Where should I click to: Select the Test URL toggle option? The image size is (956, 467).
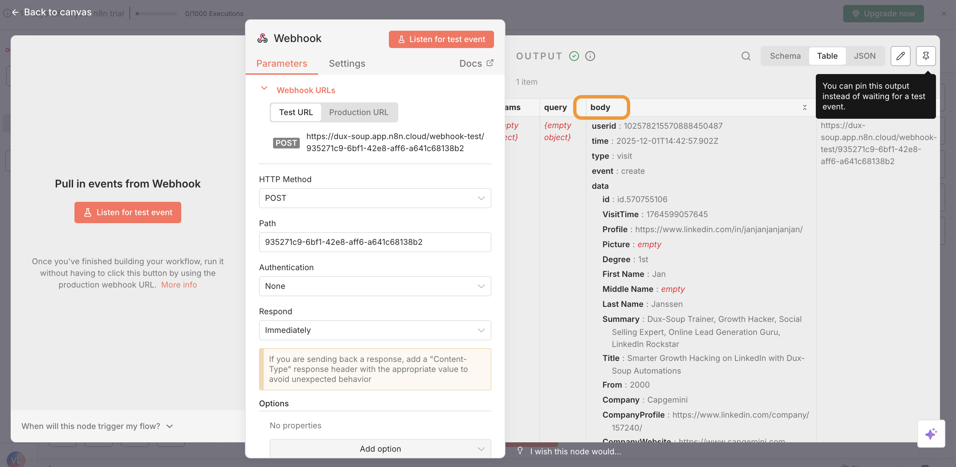click(x=295, y=112)
